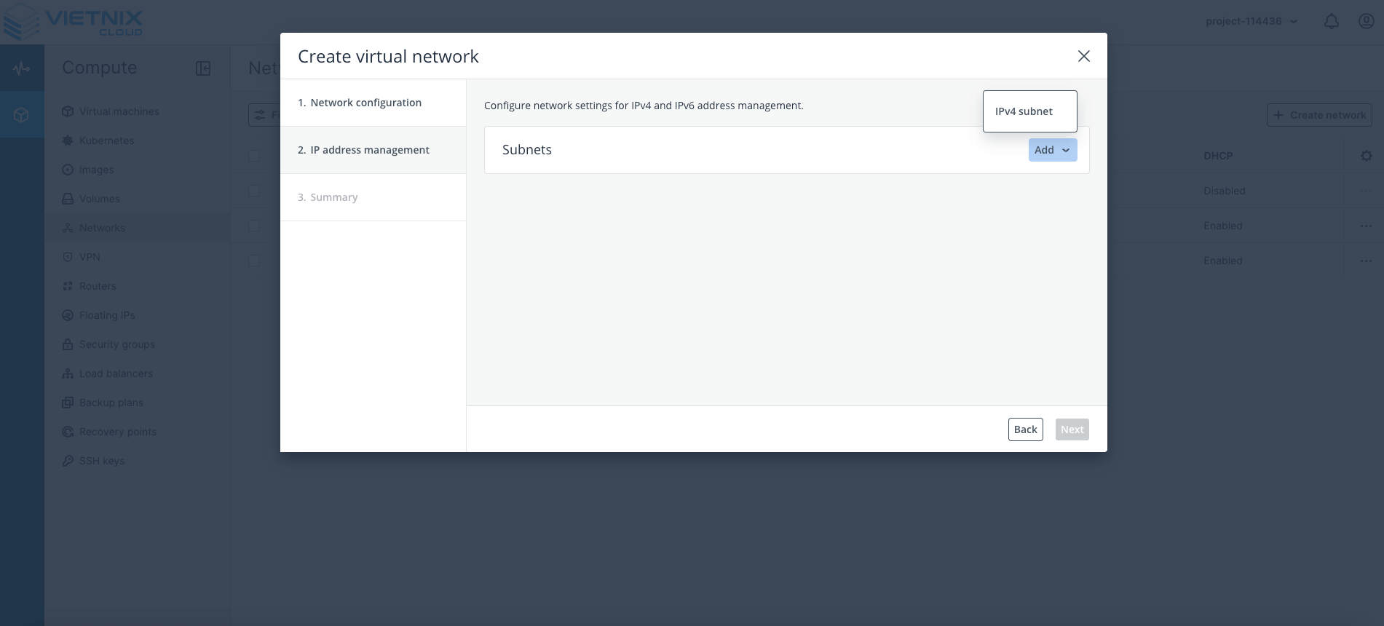Click the Subnets section heading
The image size is (1384, 626).
pyautogui.click(x=527, y=150)
